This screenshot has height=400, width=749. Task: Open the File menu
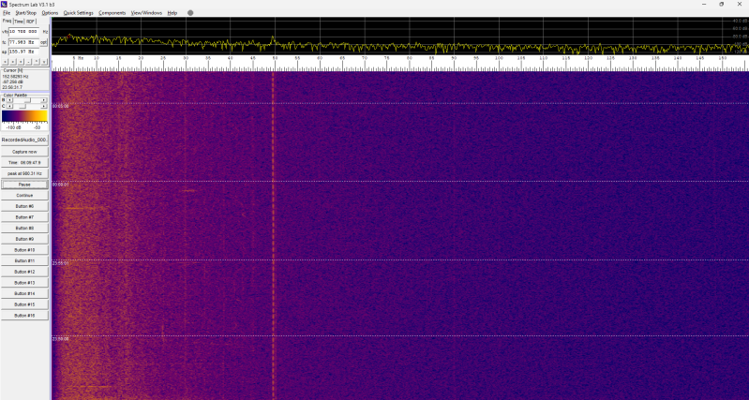click(7, 13)
